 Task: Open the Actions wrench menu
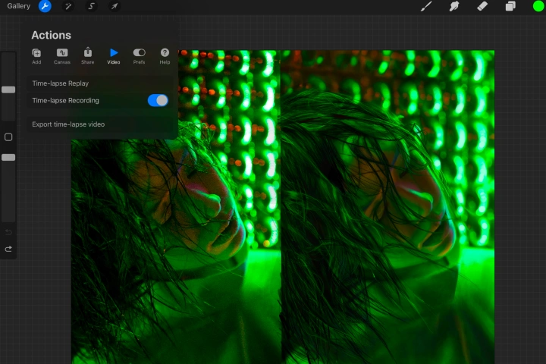click(45, 6)
